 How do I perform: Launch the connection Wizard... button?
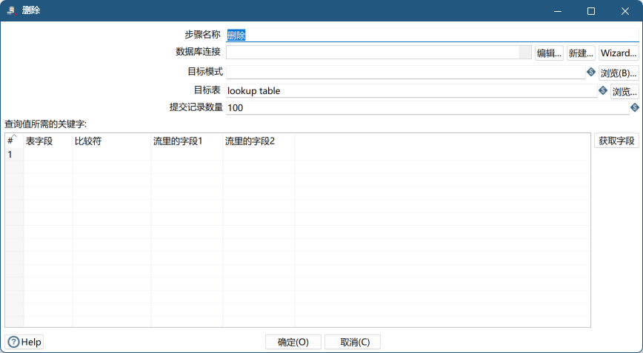(619, 53)
